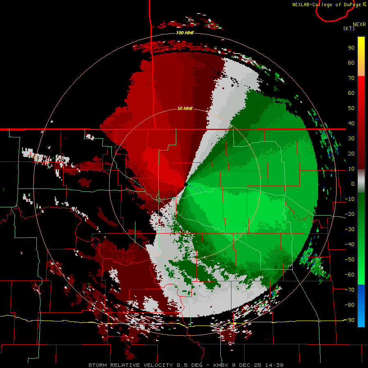The height and width of the screenshot is (368, 368).
Task: Click the -70 value on the velocity scale
Action: [x=350, y=290]
